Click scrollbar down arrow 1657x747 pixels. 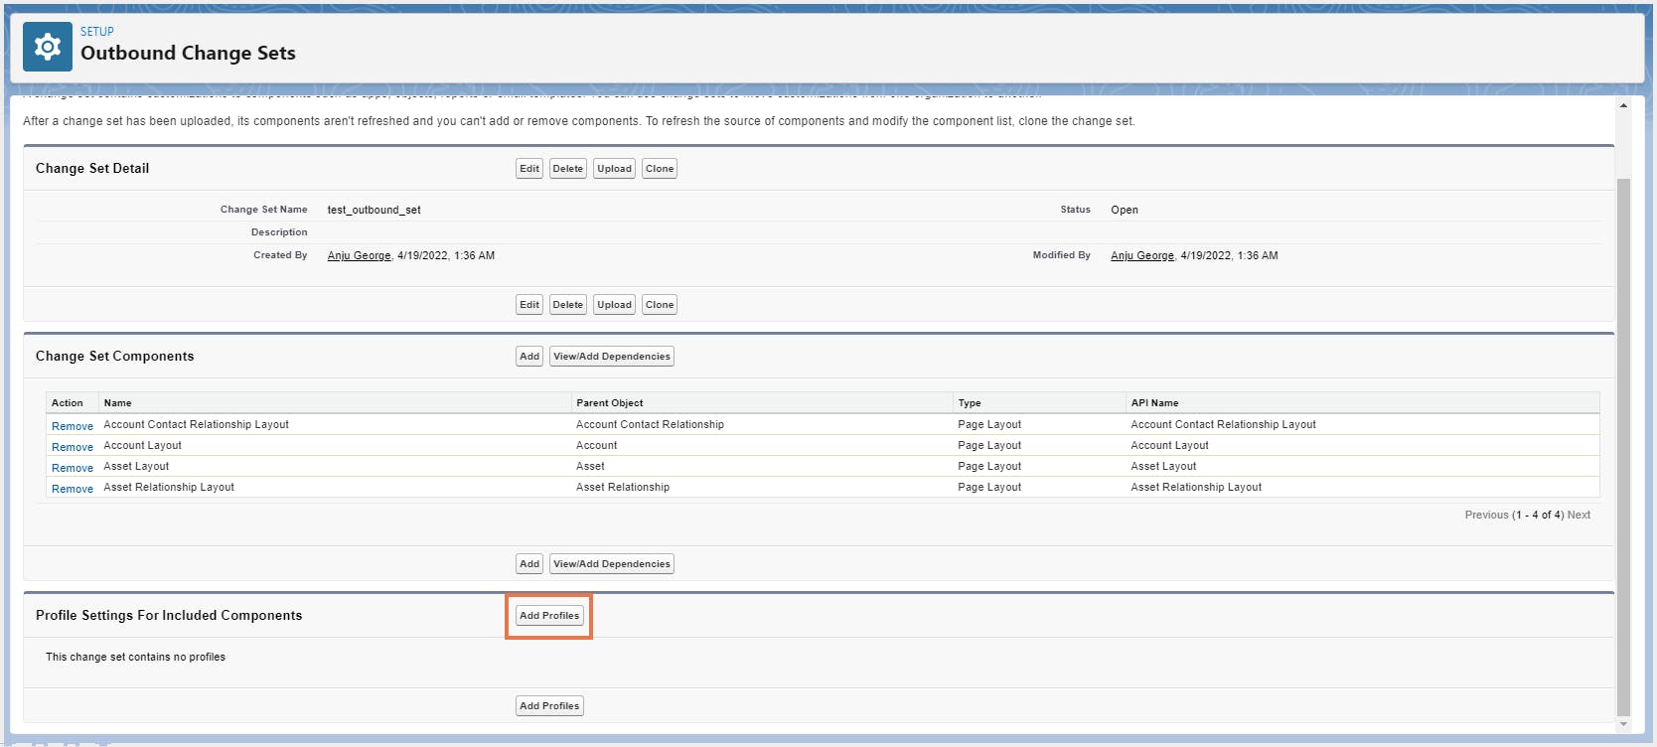point(1623,724)
